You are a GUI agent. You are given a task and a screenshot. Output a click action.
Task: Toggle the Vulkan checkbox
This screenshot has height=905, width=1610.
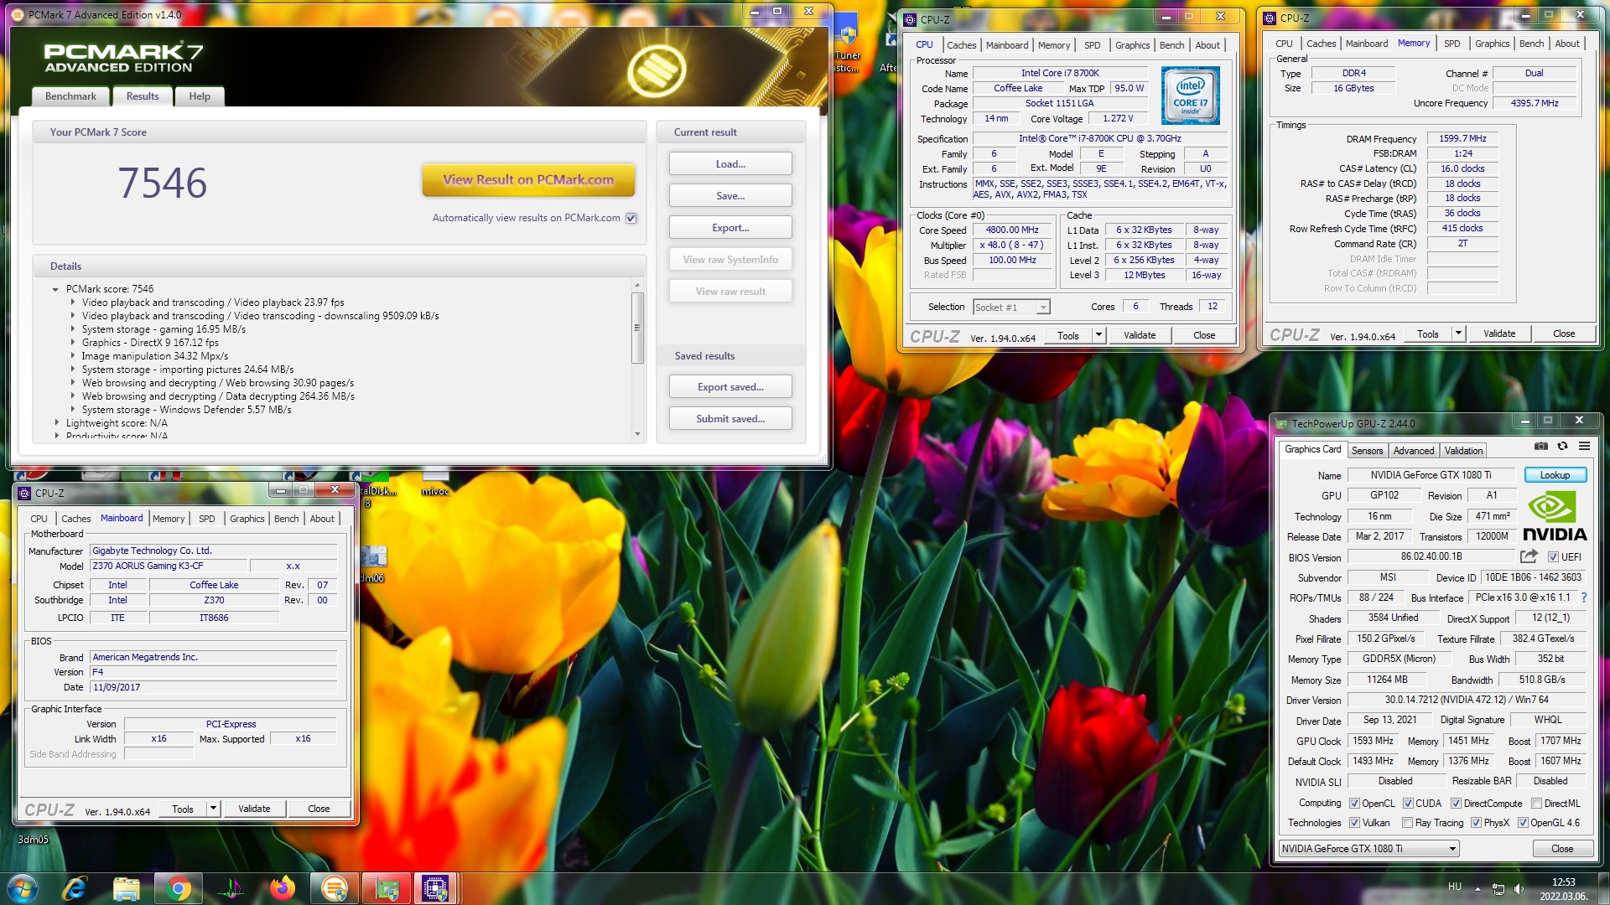[x=1354, y=823]
